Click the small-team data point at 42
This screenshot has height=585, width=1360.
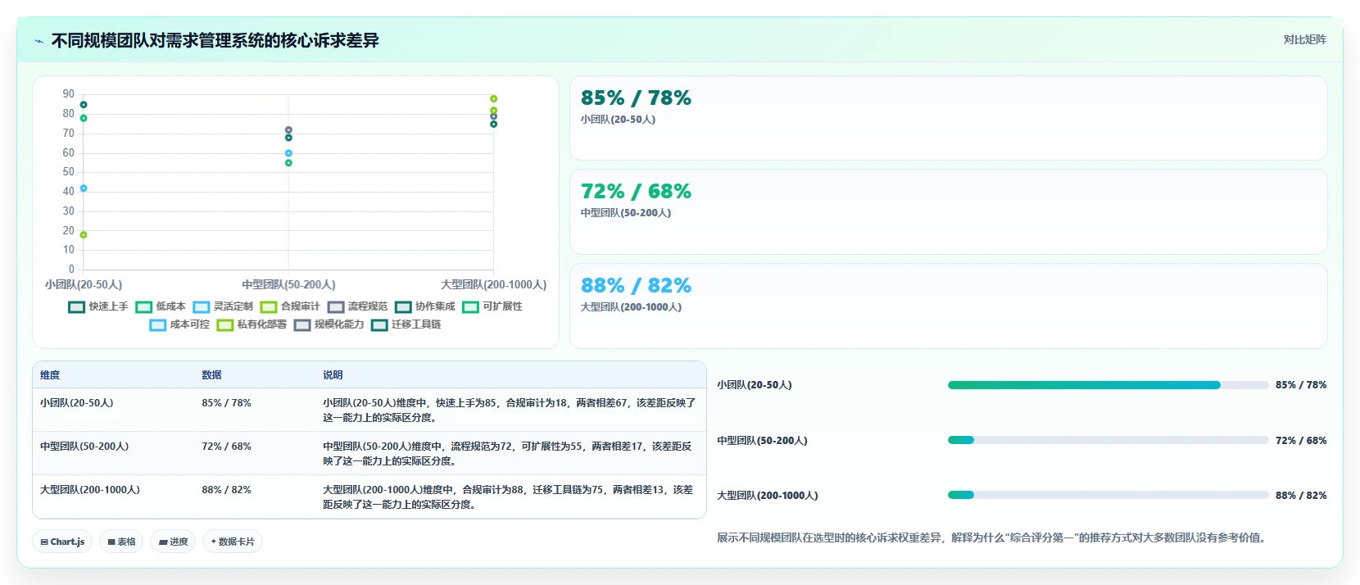[x=84, y=188]
